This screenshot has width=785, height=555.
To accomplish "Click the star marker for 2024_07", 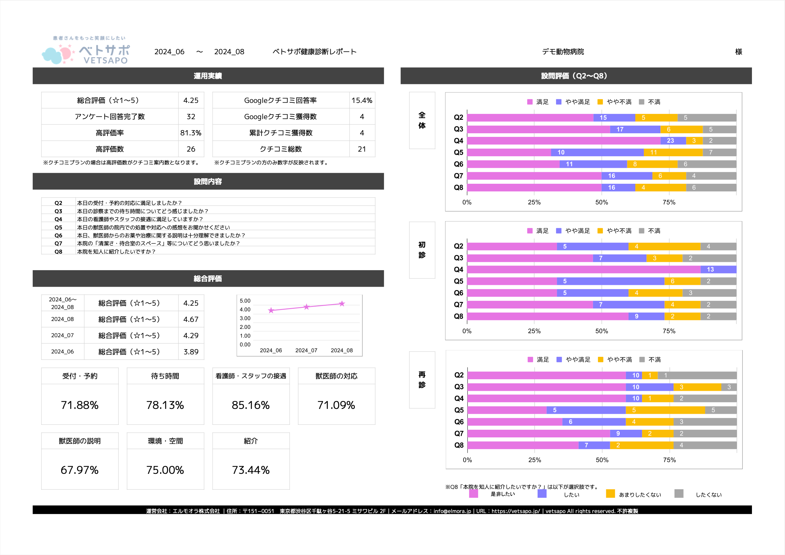I will pyautogui.click(x=306, y=307).
